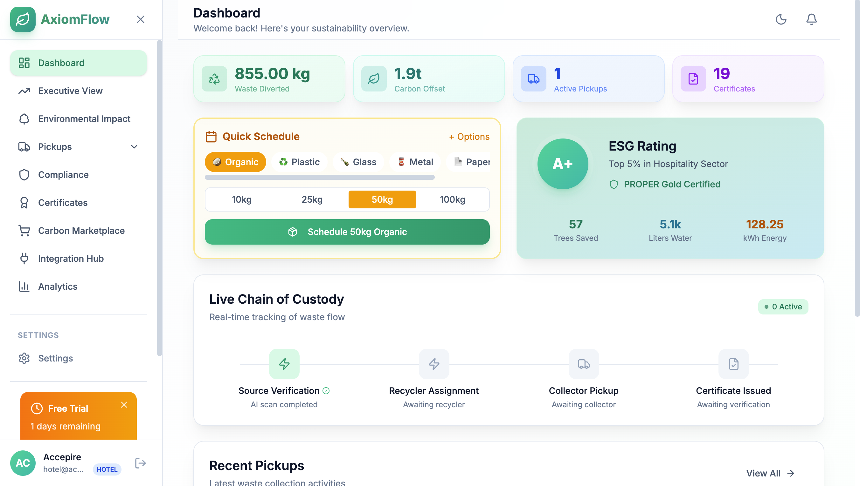Open Executive View in the sidebar
Viewport: 860px width, 486px height.
[79, 91]
